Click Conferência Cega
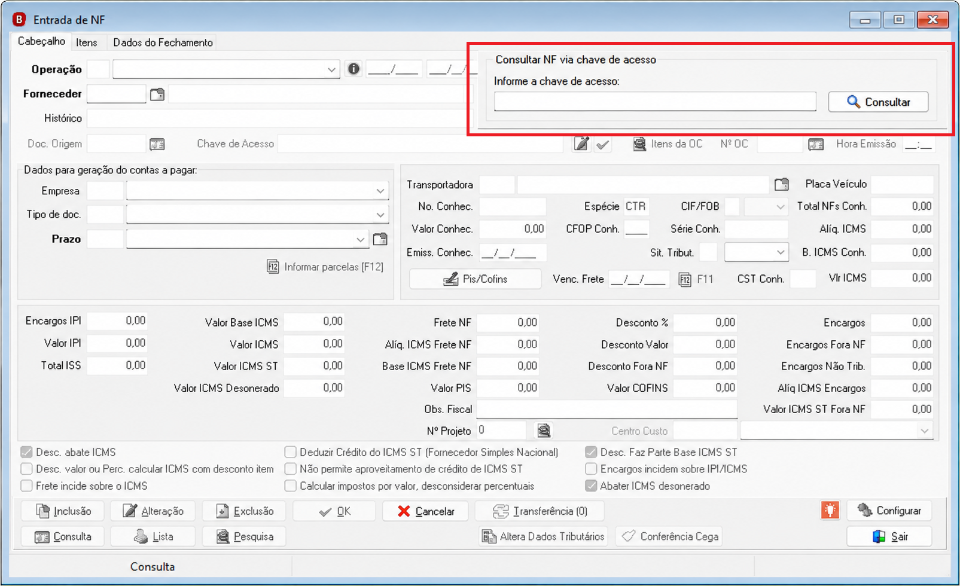The image size is (960, 586). (x=669, y=536)
